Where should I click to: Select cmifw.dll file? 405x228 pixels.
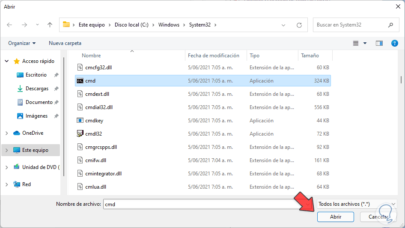[x=95, y=160]
